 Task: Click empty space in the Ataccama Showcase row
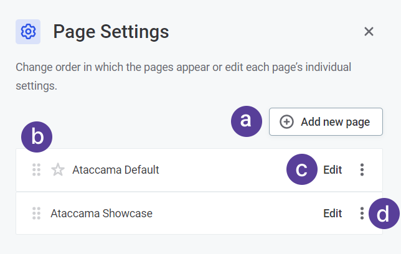pyautogui.click(x=237, y=214)
